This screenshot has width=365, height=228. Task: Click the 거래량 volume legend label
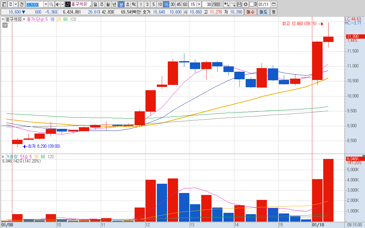pyautogui.click(x=11, y=157)
